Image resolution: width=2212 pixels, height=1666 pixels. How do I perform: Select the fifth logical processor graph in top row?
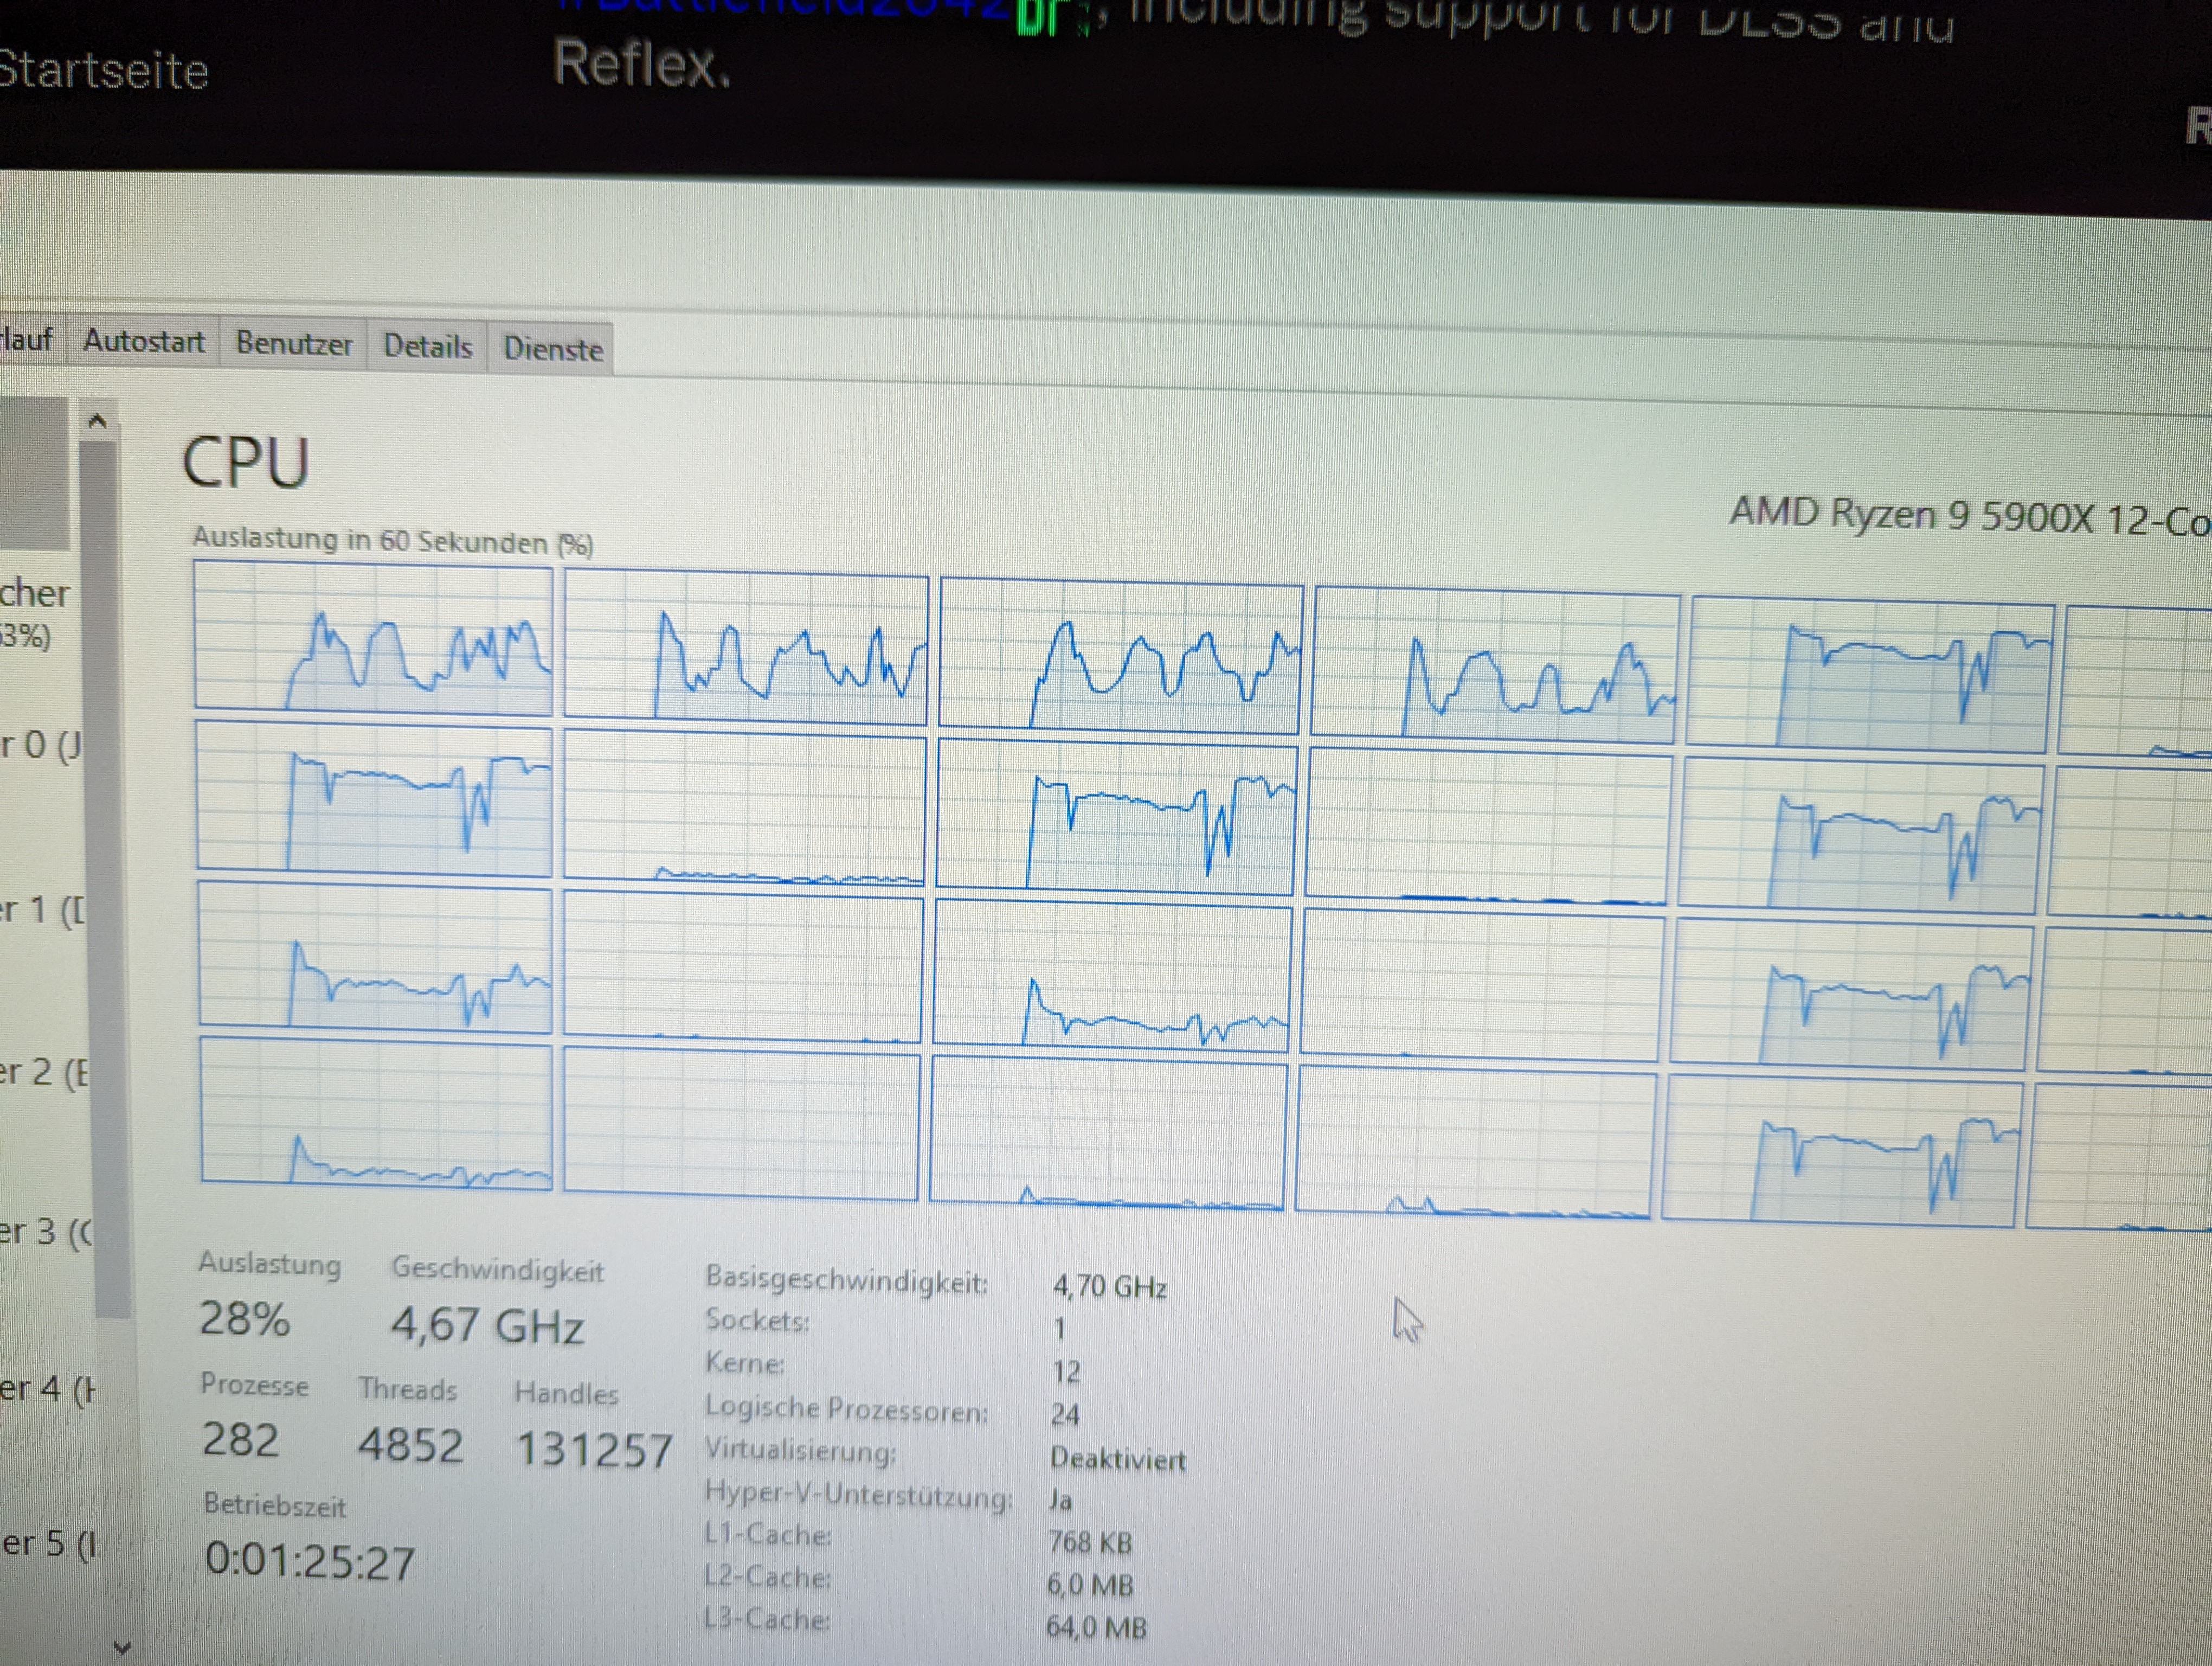click(x=1870, y=676)
